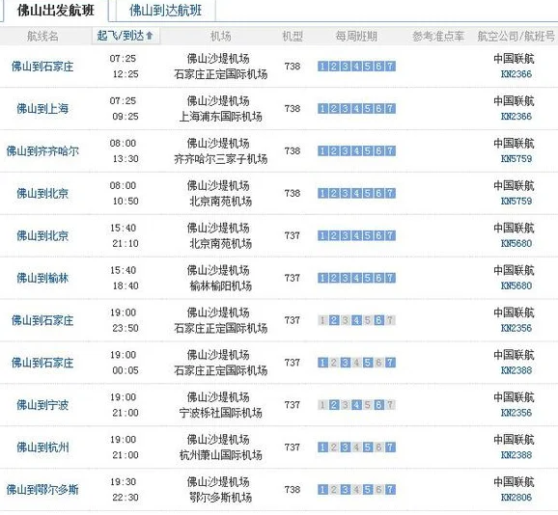Click the 13:30 arrival time for 齐齐哈尔
558x515 pixels.
pos(126,158)
